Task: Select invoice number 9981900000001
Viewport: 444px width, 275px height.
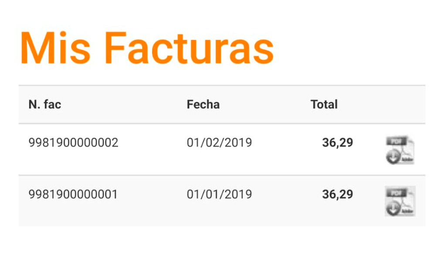Action: [x=73, y=195]
